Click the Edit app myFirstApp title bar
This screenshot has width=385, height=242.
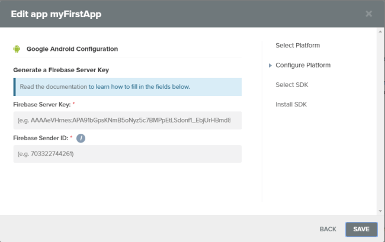click(56, 14)
